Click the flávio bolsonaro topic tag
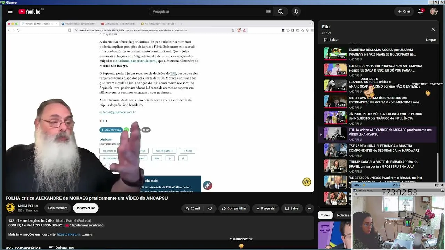Viewport: 445px width, 250px height. (x=164, y=151)
